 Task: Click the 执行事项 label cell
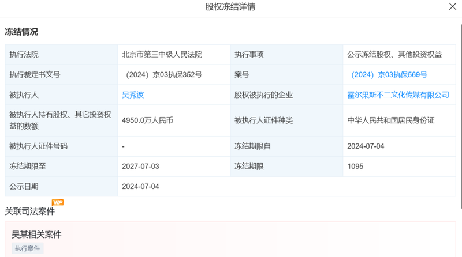[286, 55]
